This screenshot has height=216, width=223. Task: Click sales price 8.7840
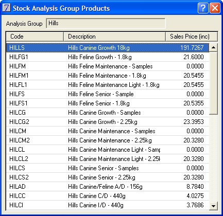[x=195, y=187]
